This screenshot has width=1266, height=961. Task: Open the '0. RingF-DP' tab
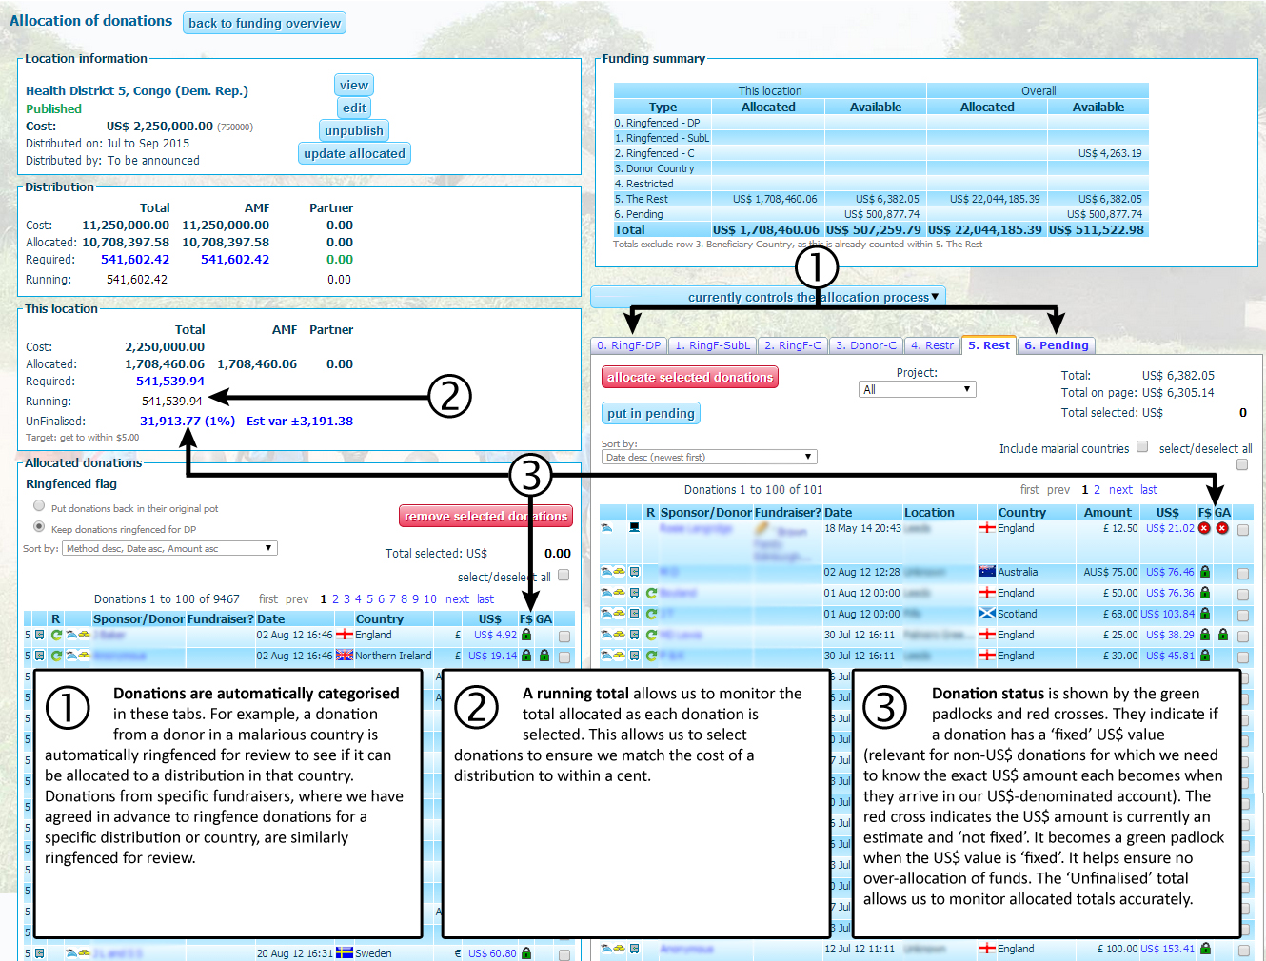(x=628, y=345)
